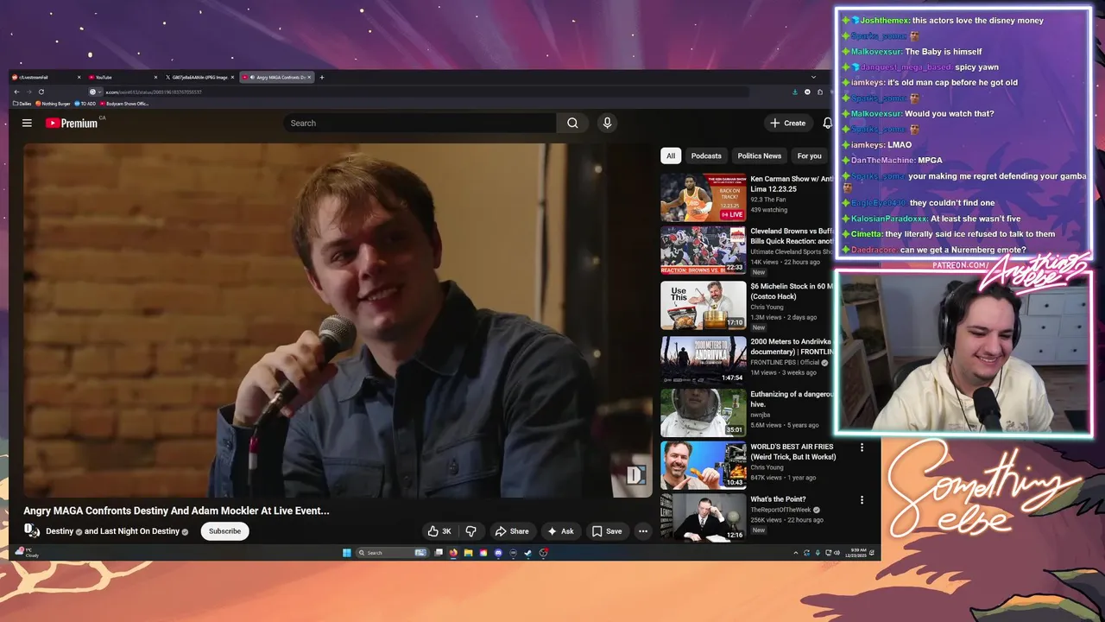Start voice search with the microphone icon
This screenshot has width=1105, height=622.
[607, 123]
